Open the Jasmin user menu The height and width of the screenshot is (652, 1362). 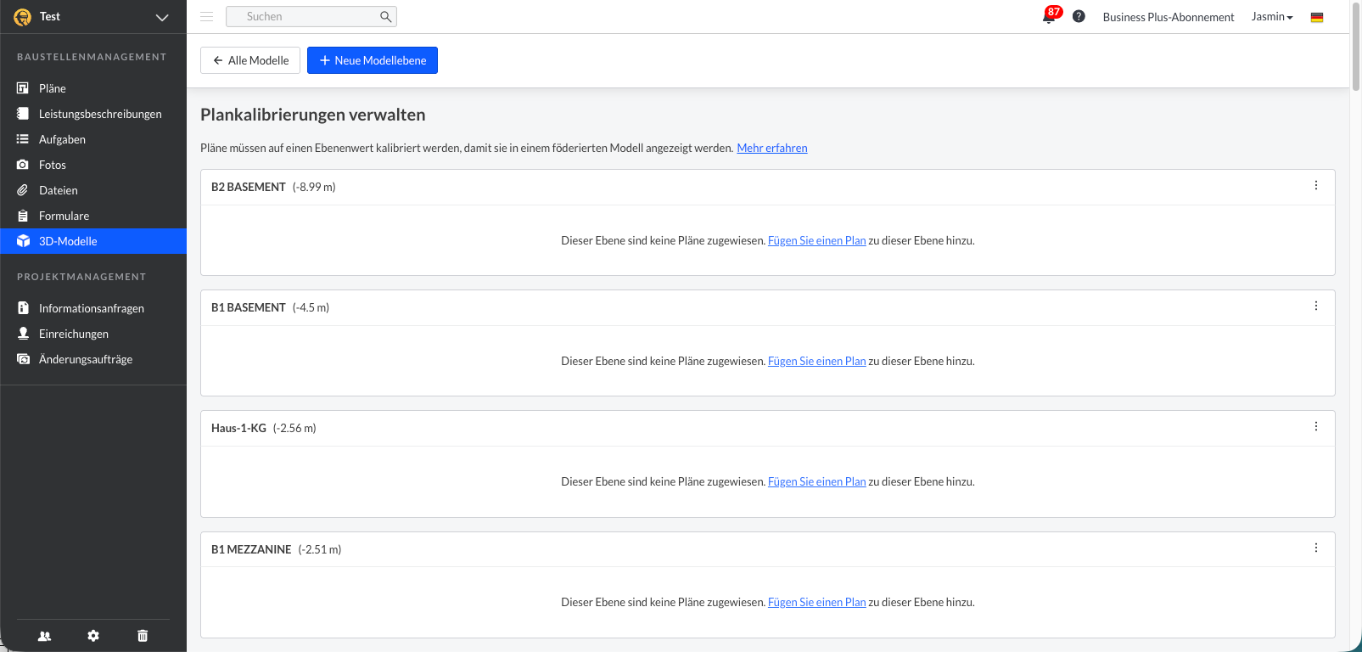[1271, 17]
